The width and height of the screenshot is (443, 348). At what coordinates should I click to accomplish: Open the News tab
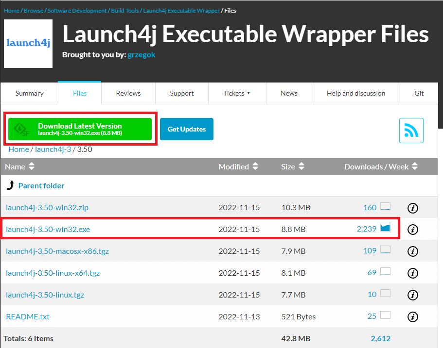pyautogui.click(x=289, y=93)
